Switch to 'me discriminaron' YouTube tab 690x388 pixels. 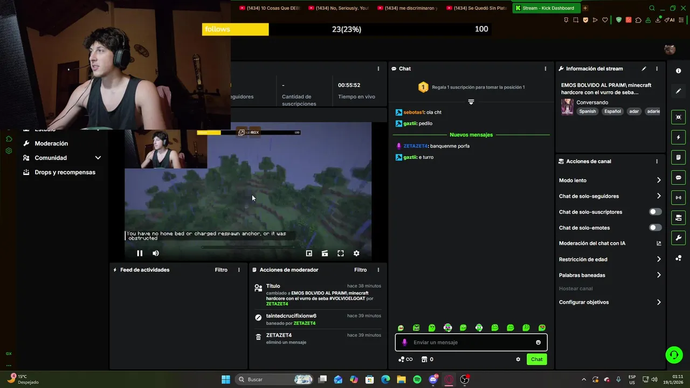408,8
